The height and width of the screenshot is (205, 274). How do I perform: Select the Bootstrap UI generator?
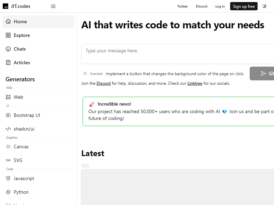[x=38, y=115]
